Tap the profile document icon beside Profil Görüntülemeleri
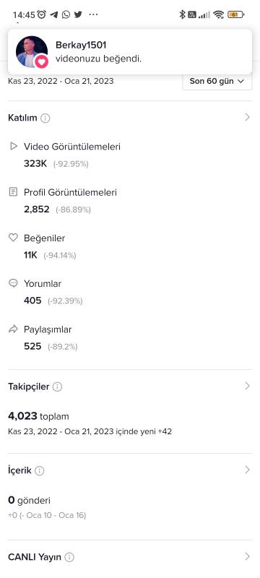 13,192
